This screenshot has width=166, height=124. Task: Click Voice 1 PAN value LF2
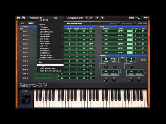[x=91, y=31]
